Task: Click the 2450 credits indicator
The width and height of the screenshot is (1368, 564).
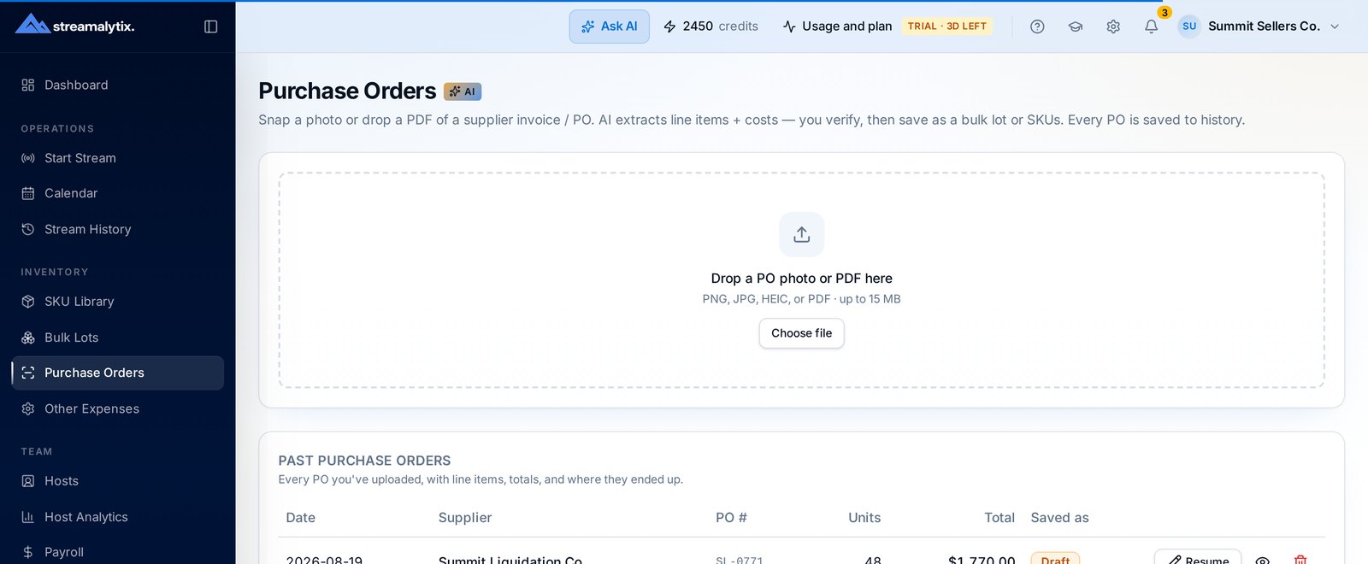Action: pyautogui.click(x=711, y=26)
